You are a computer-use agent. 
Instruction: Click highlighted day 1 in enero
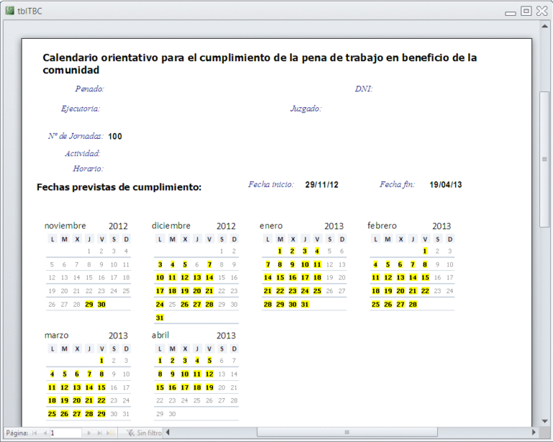coord(280,251)
